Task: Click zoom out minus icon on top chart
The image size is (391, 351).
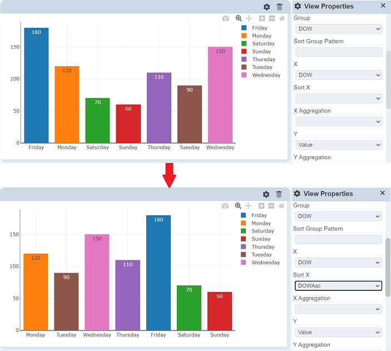Action: point(272,18)
